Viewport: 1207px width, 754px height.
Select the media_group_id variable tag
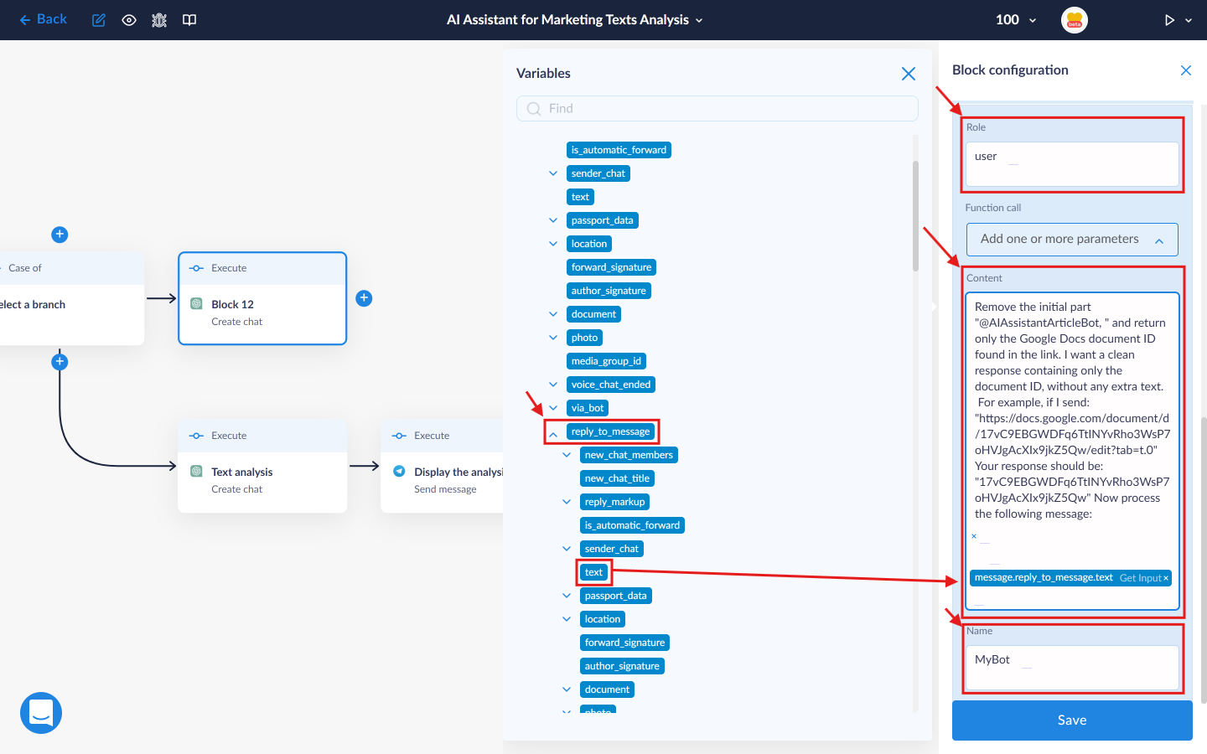point(607,361)
